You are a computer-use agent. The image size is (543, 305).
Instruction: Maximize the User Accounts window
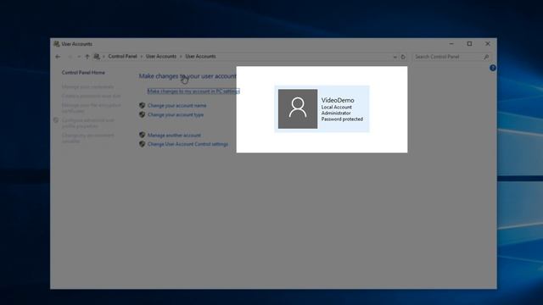point(469,44)
